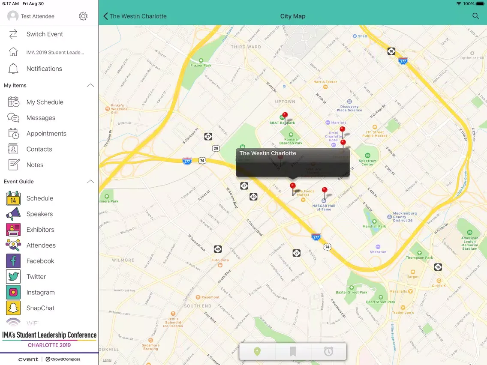487x365 pixels.
Task: Select the alarm clock button in map toolbar
Action: coord(329,351)
